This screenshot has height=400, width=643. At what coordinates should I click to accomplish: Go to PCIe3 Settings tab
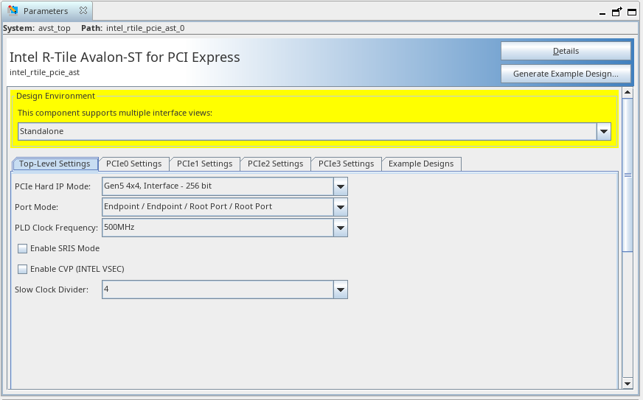(346, 164)
